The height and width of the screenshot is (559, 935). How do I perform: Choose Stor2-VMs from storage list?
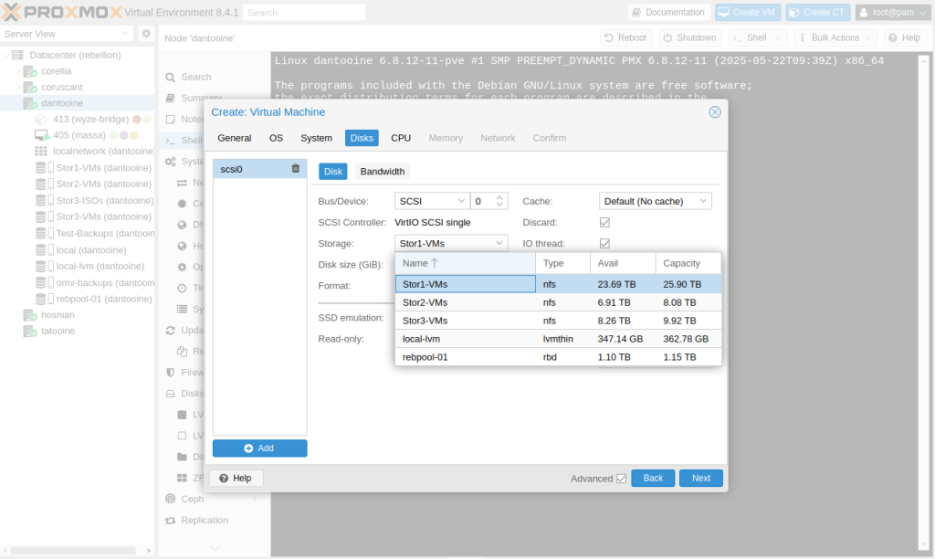(x=558, y=302)
